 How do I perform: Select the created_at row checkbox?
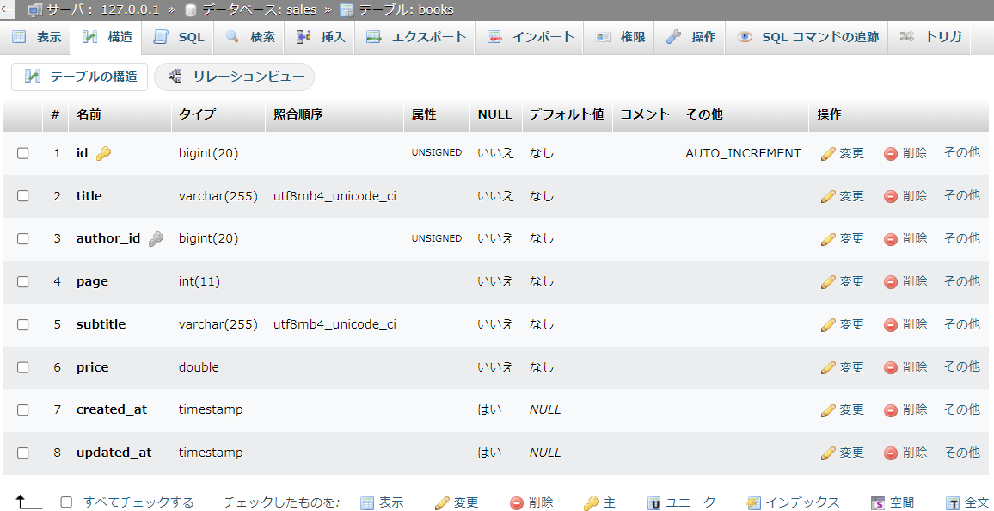pos(23,409)
